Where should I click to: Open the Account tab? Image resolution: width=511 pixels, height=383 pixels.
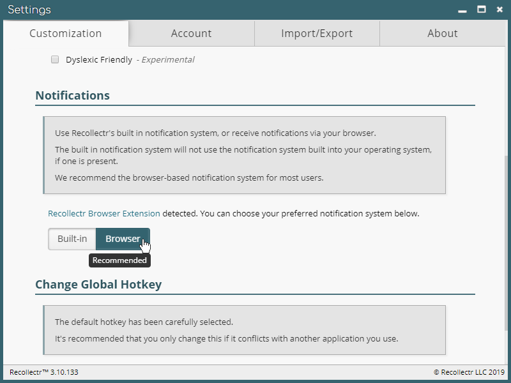tap(191, 33)
